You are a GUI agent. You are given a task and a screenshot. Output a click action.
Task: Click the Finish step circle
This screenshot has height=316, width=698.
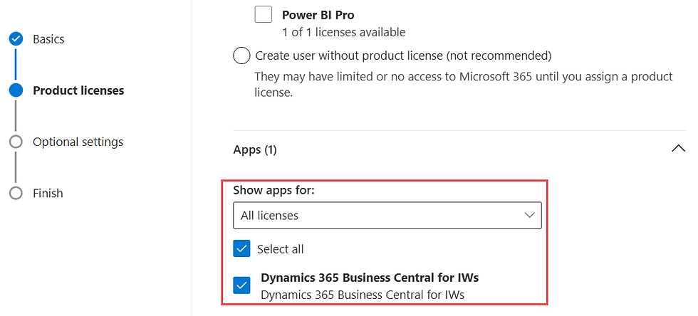point(16,193)
